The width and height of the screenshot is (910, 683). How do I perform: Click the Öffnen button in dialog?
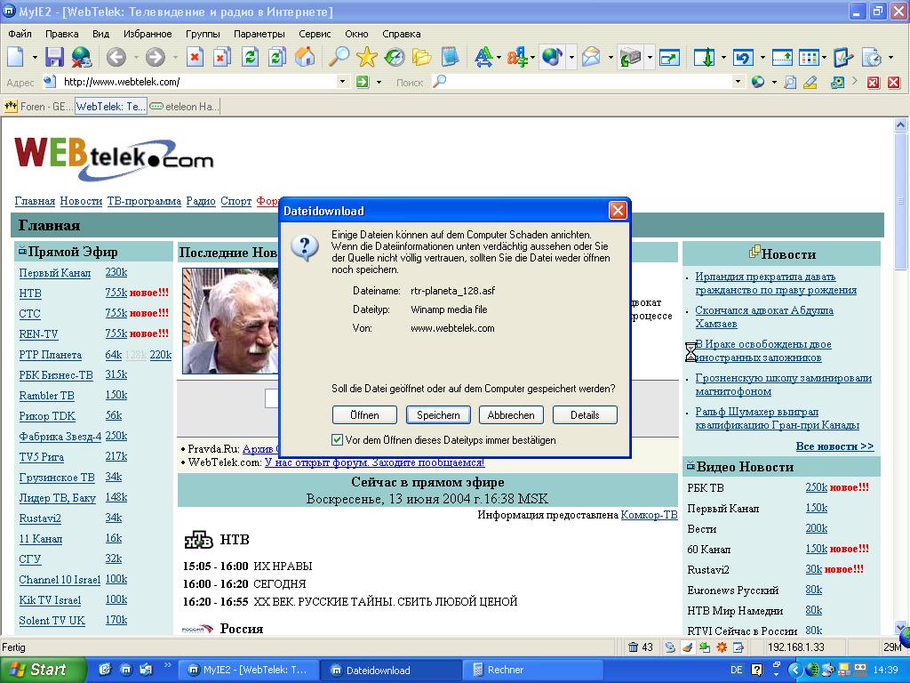click(x=364, y=414)
